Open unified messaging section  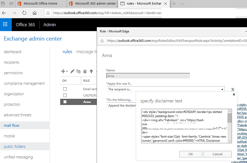(x=18, y=157)
